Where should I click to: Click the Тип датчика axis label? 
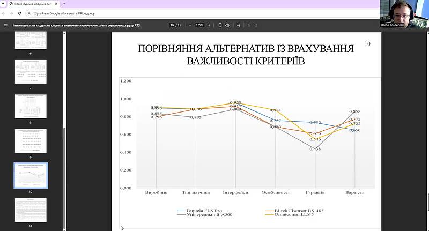(x=196, y=193)
